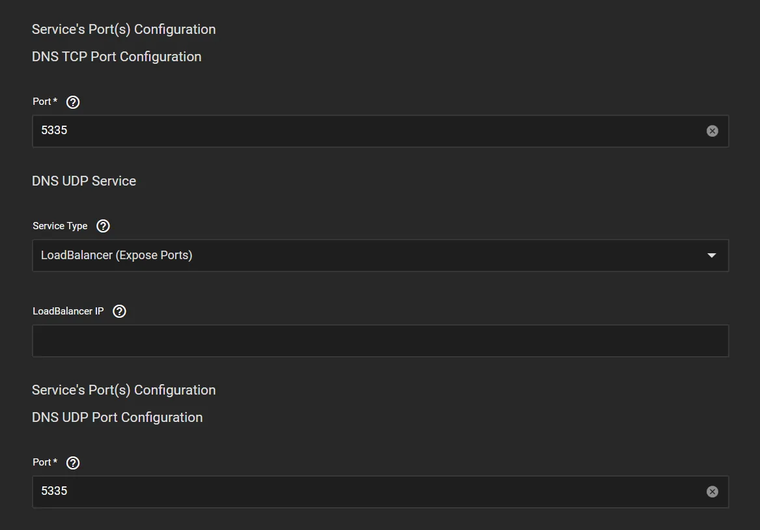This screenshot has width=760, height=530.
Task: Click the Service Type field label
Action: pos(60,226)
